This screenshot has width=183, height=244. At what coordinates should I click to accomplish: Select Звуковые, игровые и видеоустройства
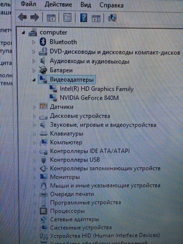103,125
